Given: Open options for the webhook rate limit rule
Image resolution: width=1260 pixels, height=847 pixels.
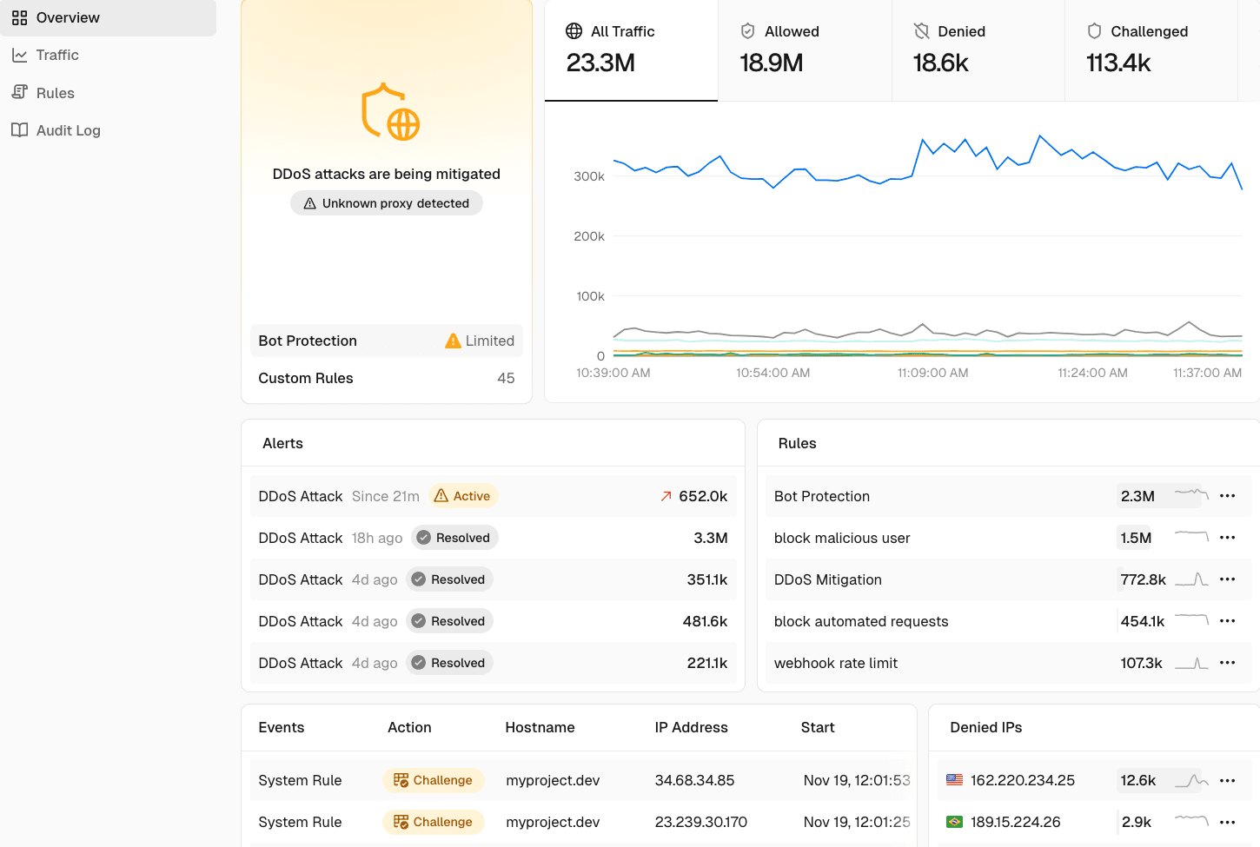Looking at the screenshot, I should (1228, 663).
